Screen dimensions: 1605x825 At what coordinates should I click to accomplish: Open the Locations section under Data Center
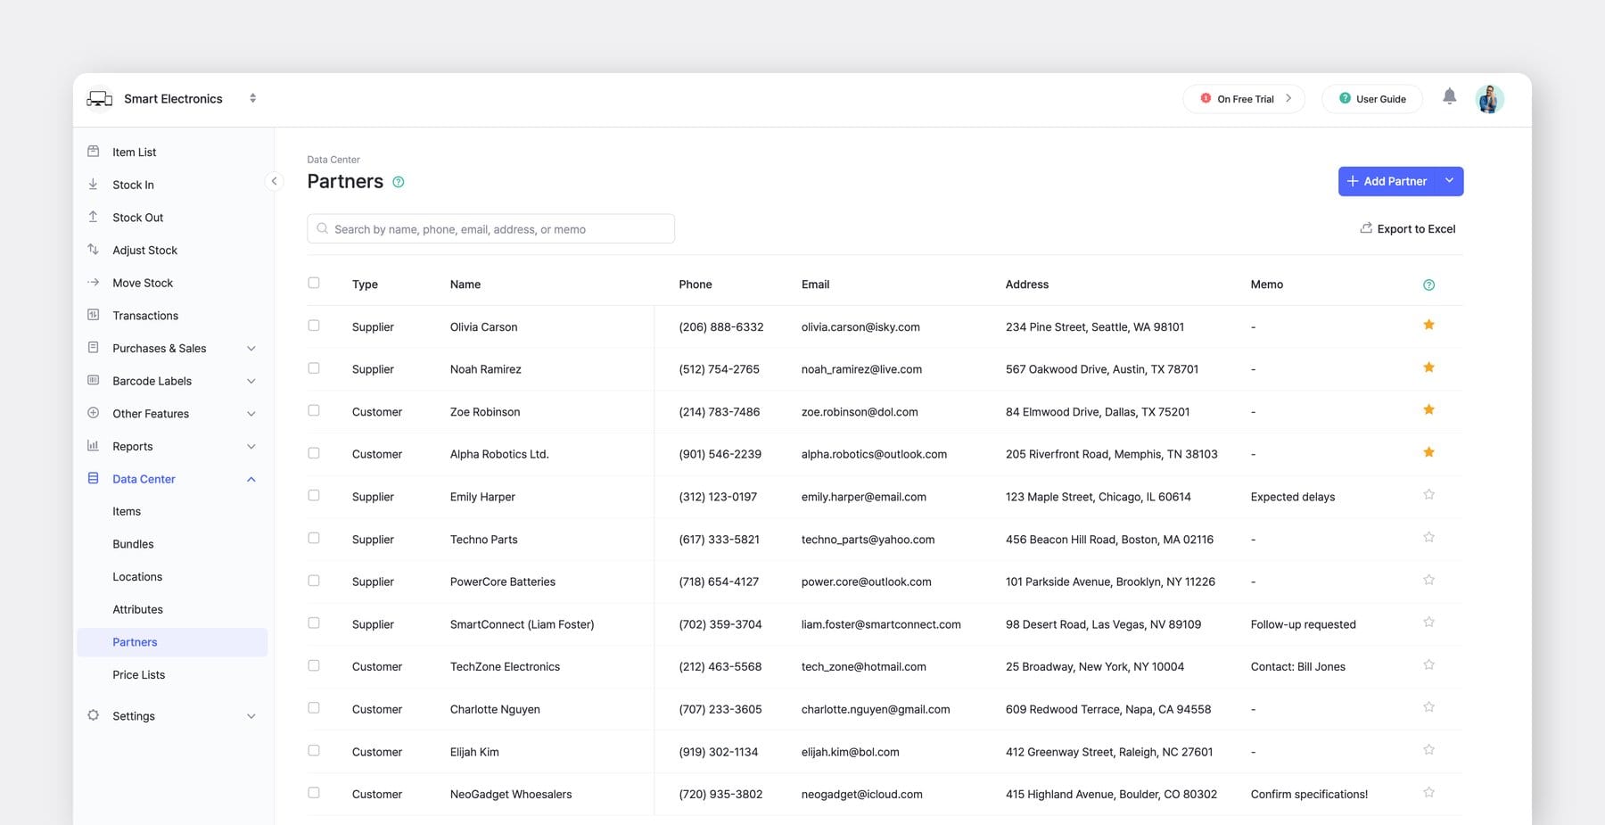pos(137,576)
